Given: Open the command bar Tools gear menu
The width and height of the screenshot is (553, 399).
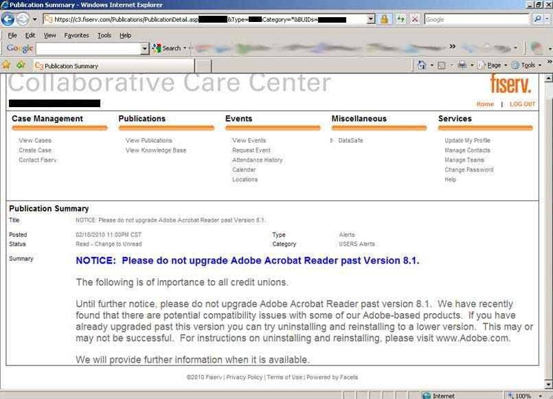Looking at the screenshot, I should coord(526,65).
